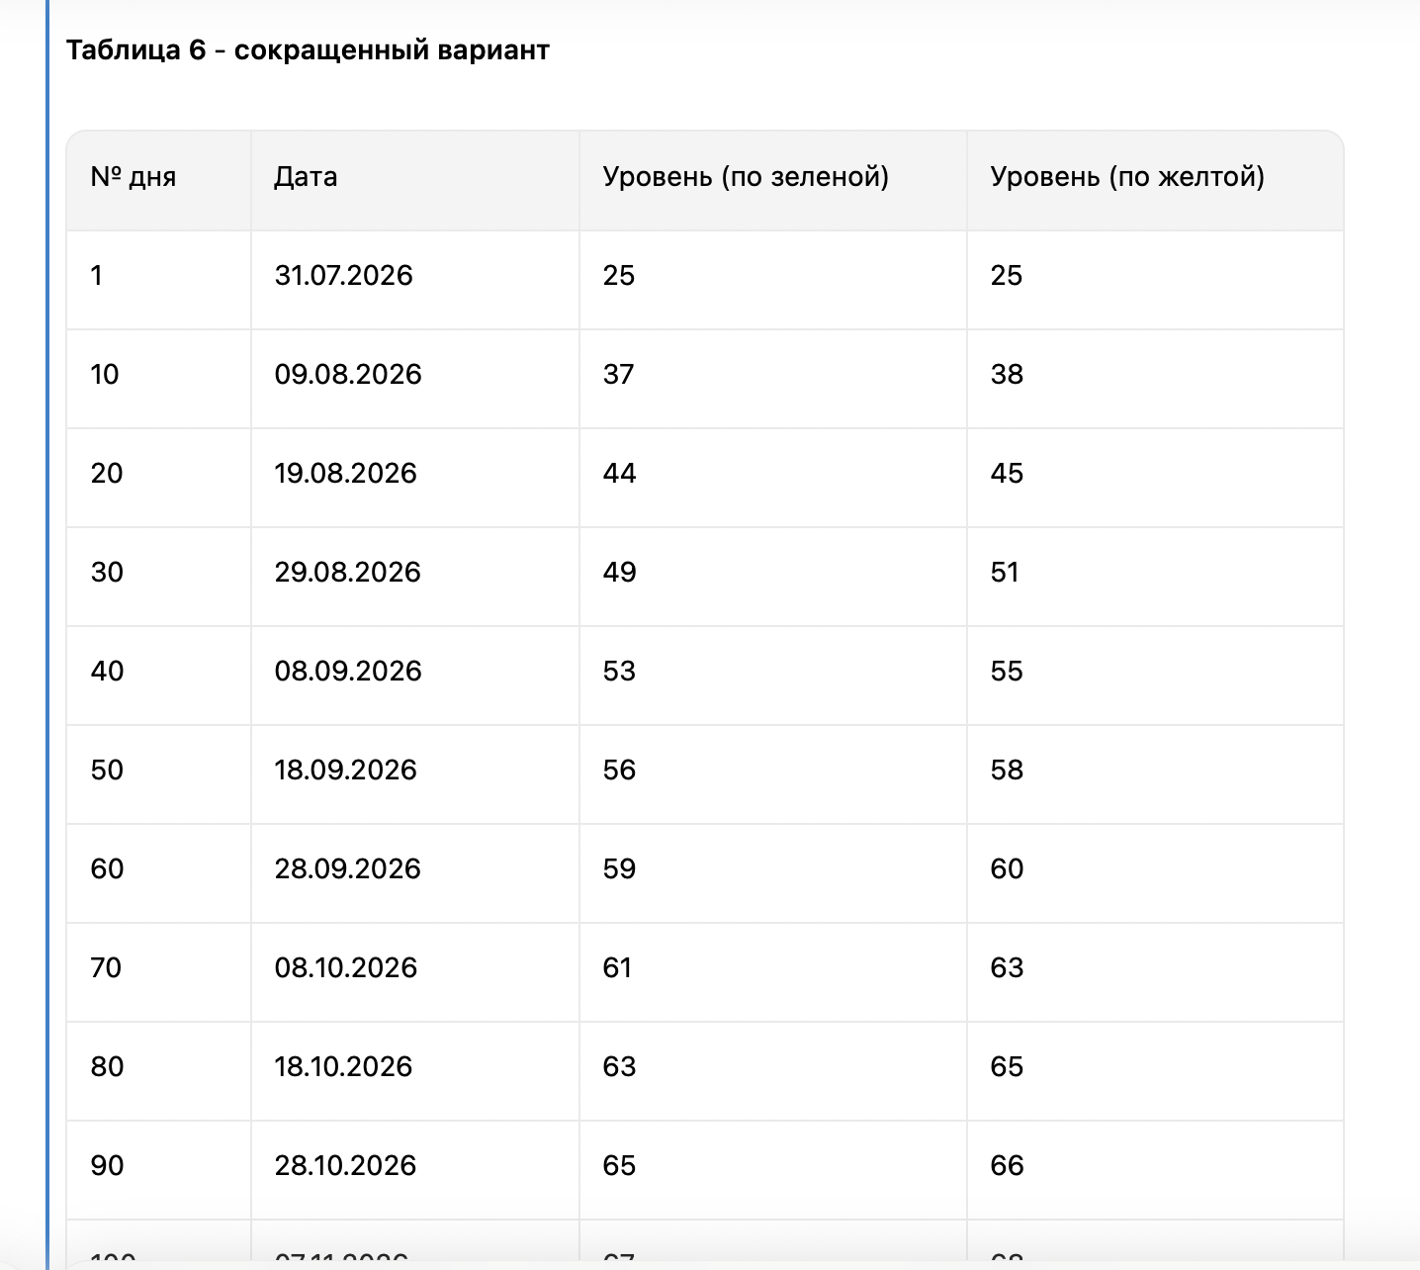The height and width of the screenshot is (1270, 1420).
Task: Select the date cell 31.07.2026
Action: [x=343, y=275]
